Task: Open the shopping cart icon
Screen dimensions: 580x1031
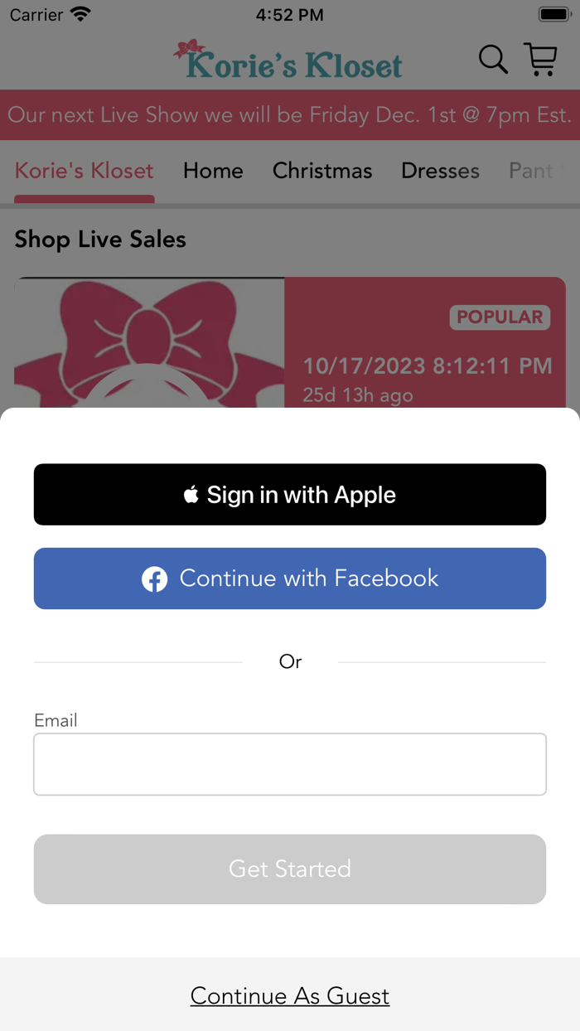Action: point(541,60)
